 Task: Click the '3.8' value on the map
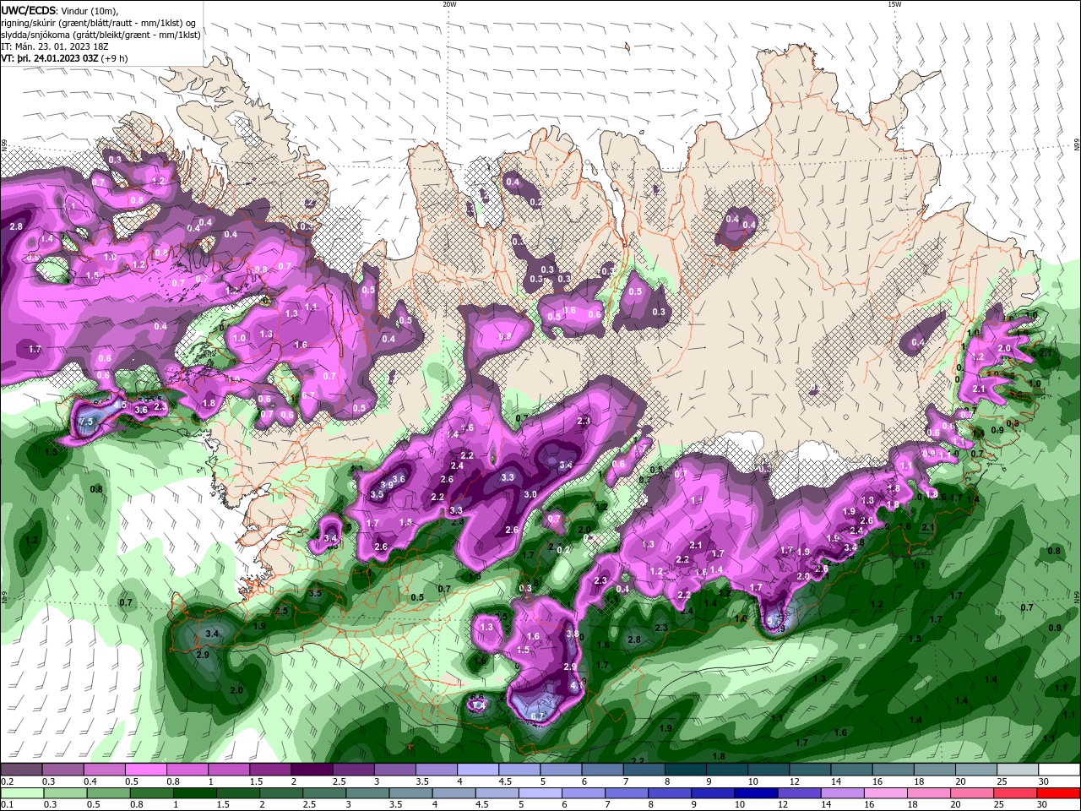[573, 634]
